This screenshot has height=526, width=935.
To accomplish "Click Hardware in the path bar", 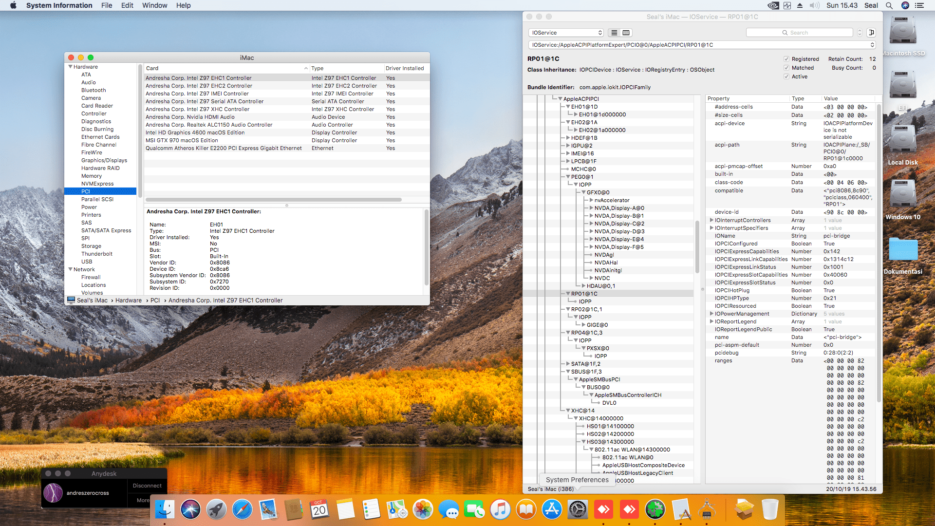I will click(129, 301).
